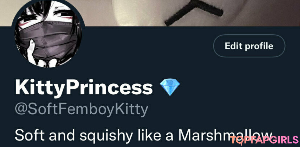Click the TOPFAPGIRLS watermark logo
The width and height of the screenshot is (300, 147).
tap(264, 140)
